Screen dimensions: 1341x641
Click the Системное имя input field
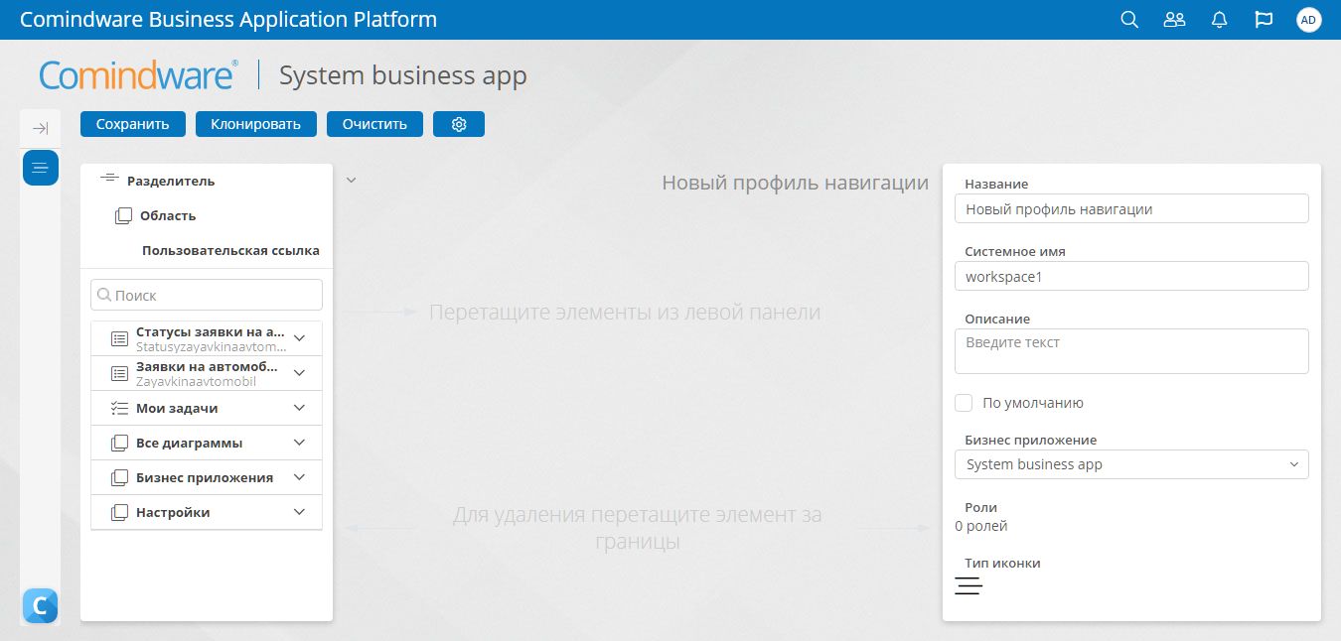click(x=1131, y=277)
